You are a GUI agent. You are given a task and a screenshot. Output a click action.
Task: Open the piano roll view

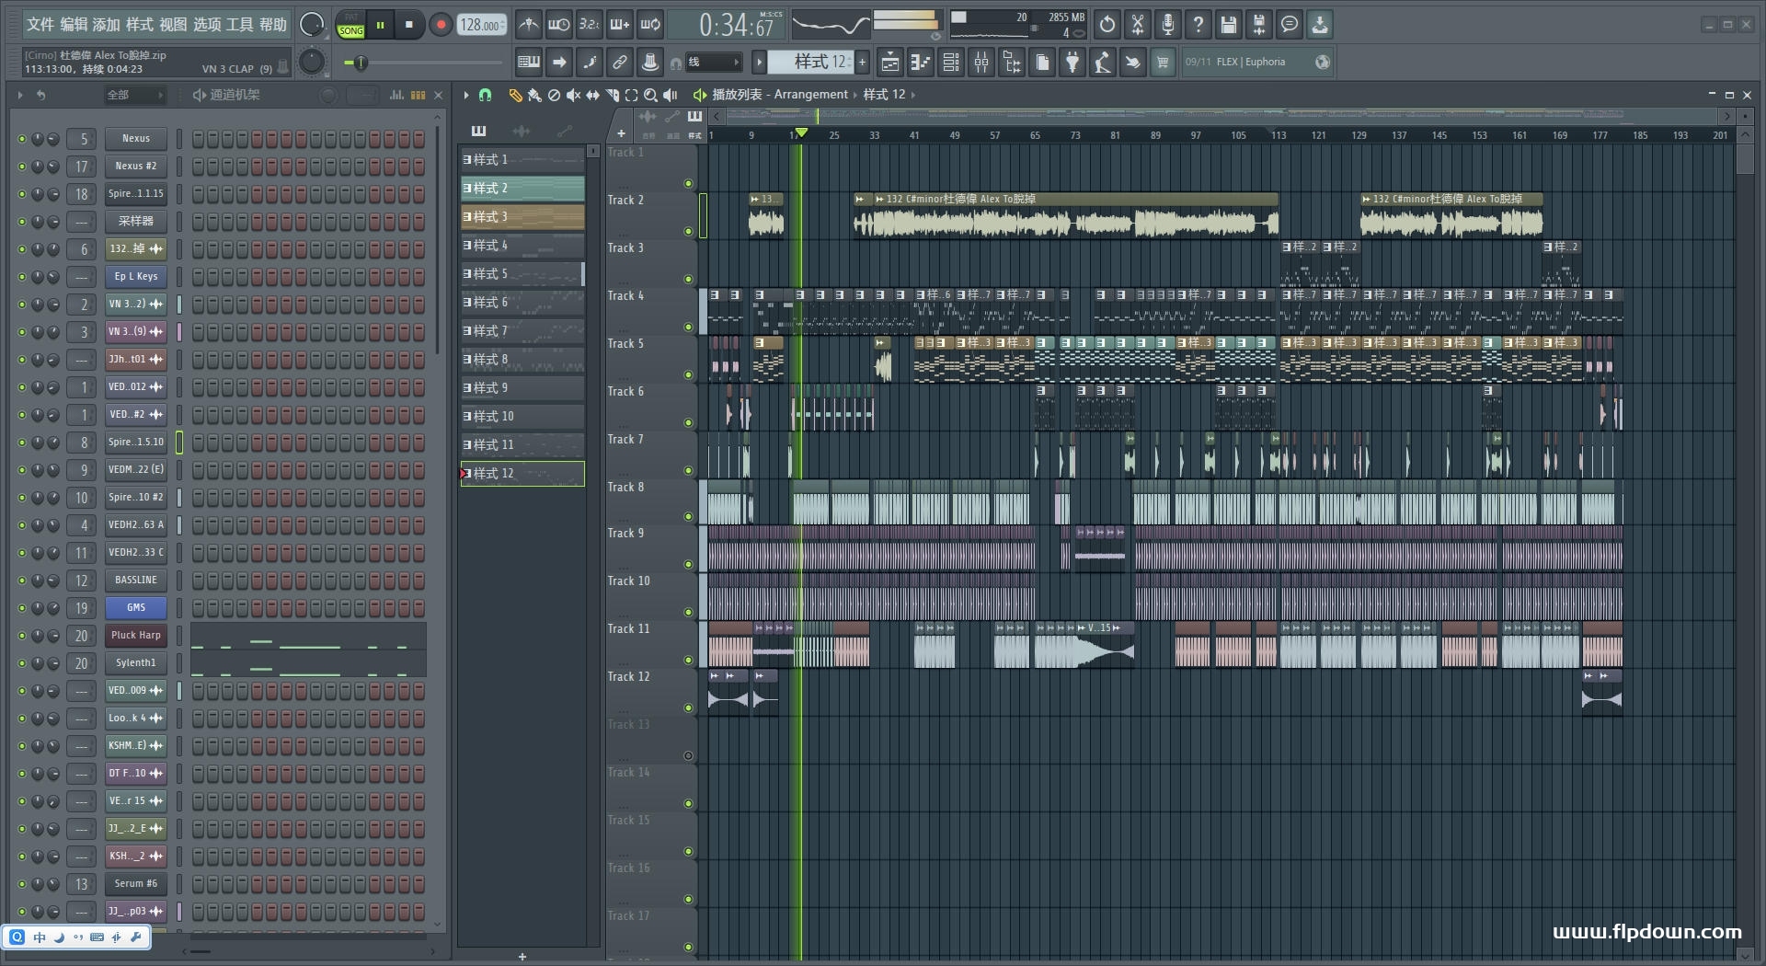pyautogui.click(x=920, y=63)
